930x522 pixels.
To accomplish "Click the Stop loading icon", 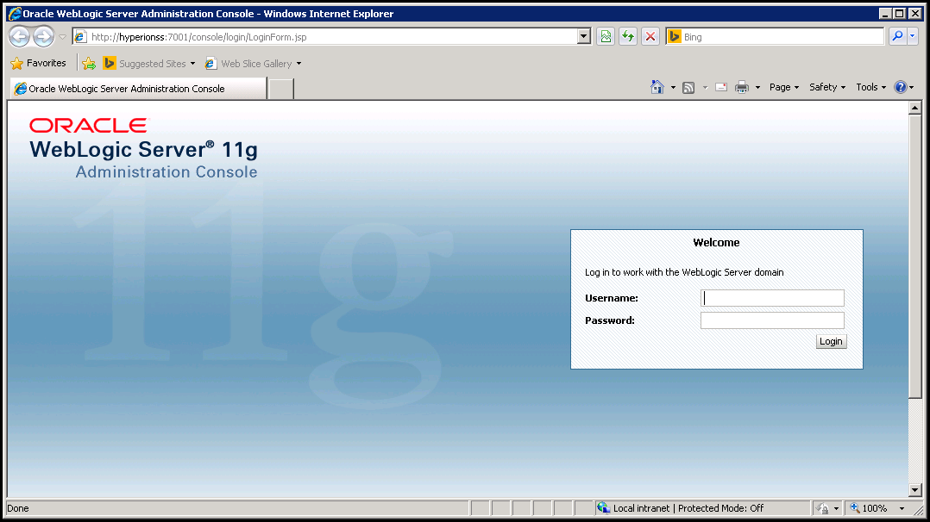I will 650,37.
